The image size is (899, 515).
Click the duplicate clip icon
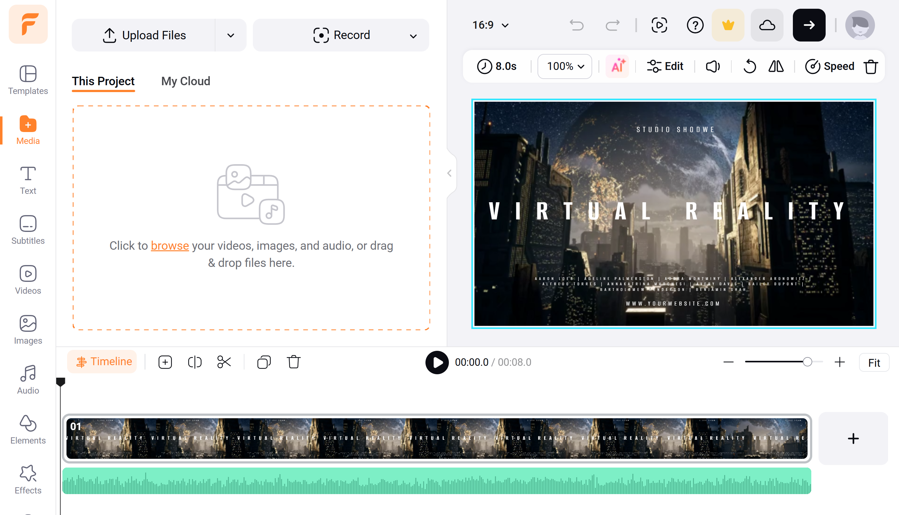[x=264, y=362]
